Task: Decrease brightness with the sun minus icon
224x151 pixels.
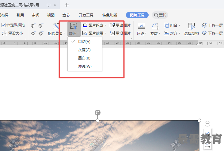Action: pos(41,33)
